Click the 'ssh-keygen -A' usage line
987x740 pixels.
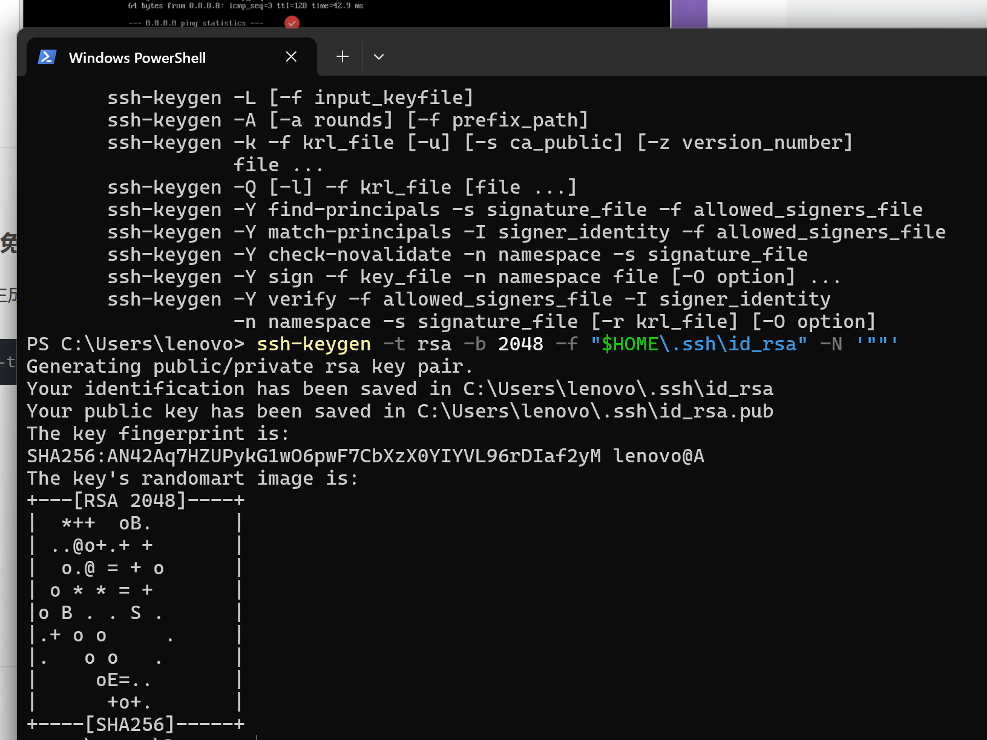347,120
